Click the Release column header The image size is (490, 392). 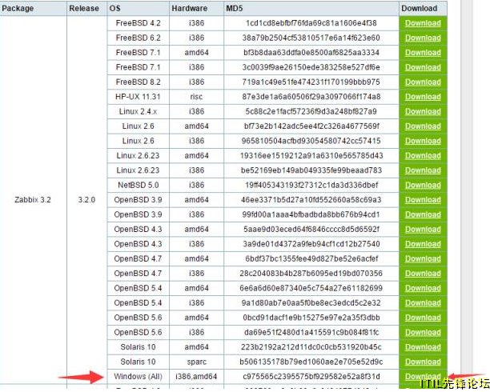coord(87,9)
